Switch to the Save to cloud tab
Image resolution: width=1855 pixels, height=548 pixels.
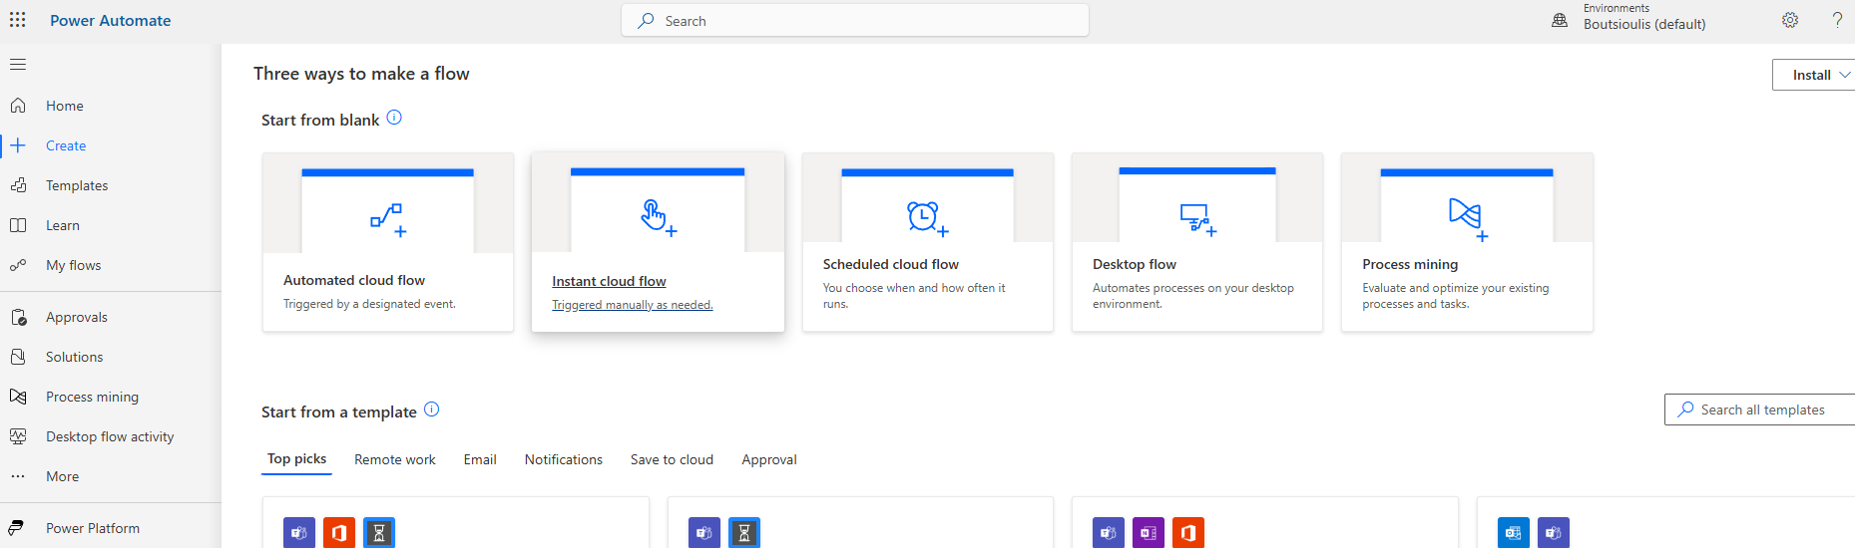coord(672,459)
